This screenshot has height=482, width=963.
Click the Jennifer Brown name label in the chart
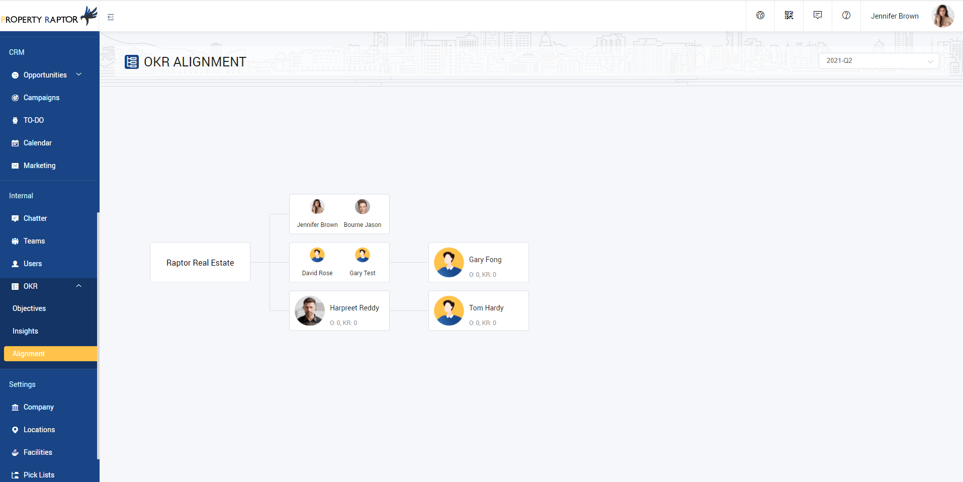pyautogui.click(x=317, y=225)
